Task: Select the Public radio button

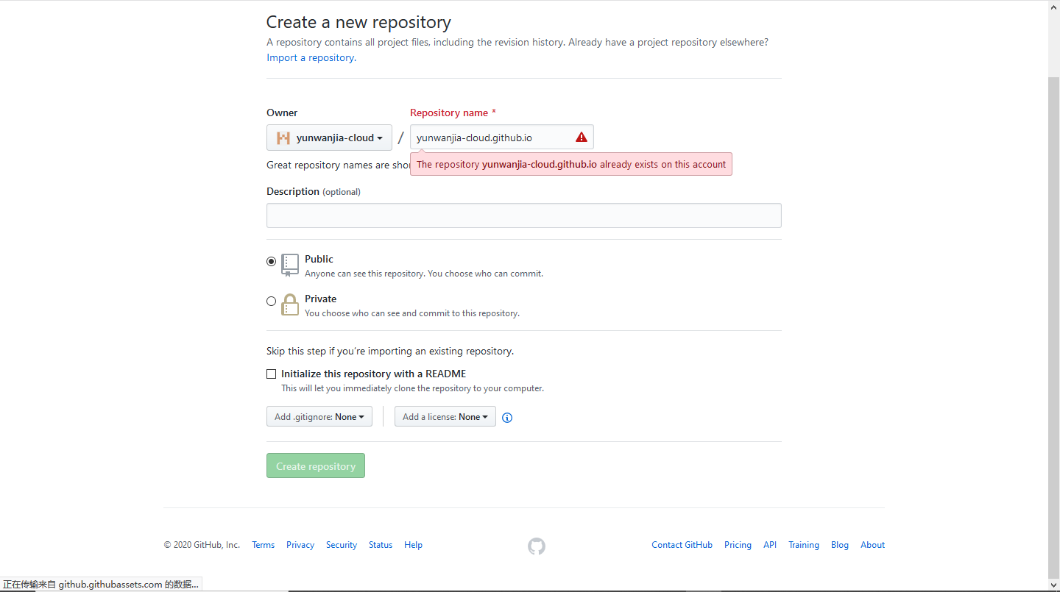Action: 272,261
